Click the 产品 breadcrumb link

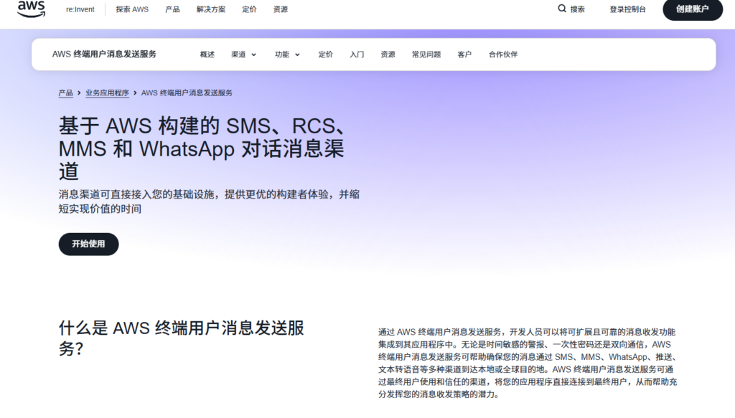tap(65, 92)
